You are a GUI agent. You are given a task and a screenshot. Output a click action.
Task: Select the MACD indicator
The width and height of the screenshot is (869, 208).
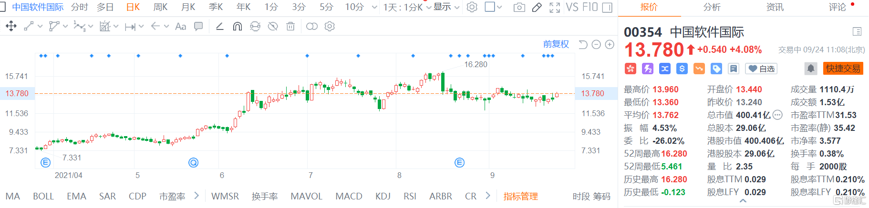click(349, 196)
